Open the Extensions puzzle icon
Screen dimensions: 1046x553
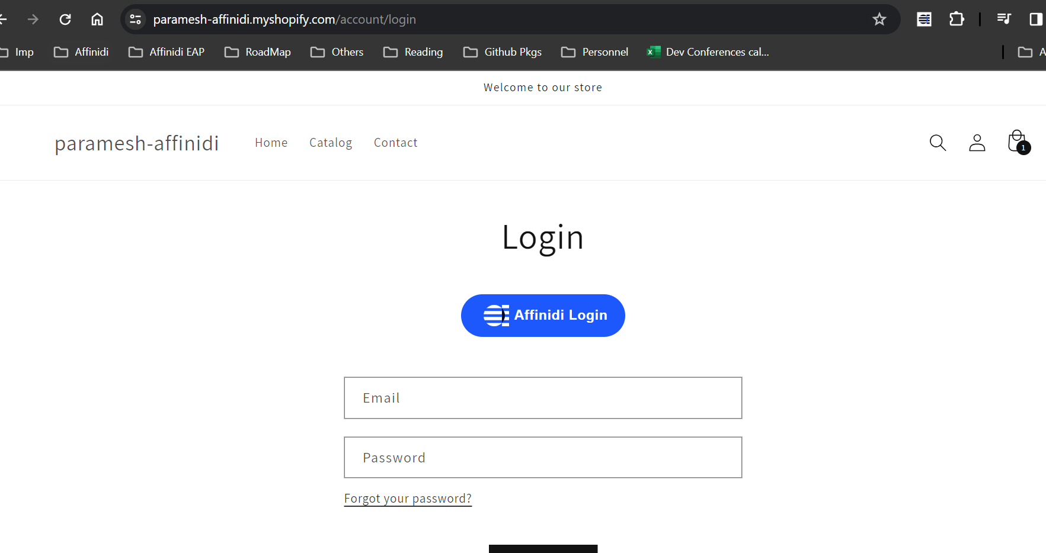click(x=957, y=20)
